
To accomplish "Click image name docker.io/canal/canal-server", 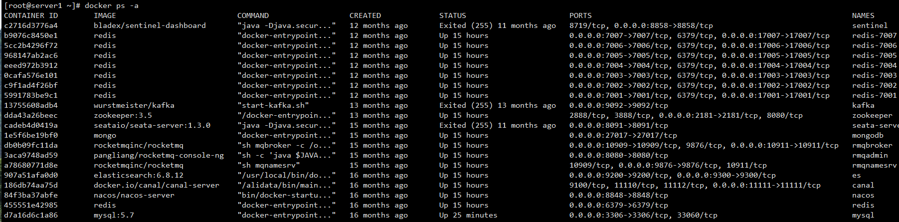I will 157,185.
